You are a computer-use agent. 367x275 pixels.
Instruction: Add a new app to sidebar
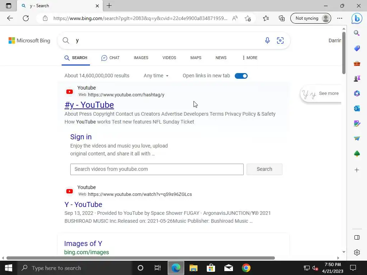tap(357, 170)
